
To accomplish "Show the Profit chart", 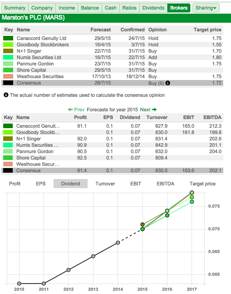I will (15, 184).
